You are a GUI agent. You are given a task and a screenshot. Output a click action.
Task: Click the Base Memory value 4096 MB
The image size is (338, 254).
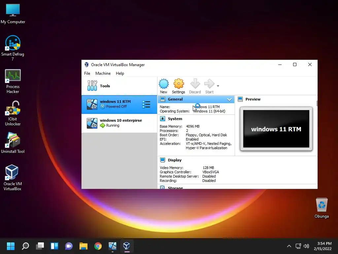click(x=193, y=126)
